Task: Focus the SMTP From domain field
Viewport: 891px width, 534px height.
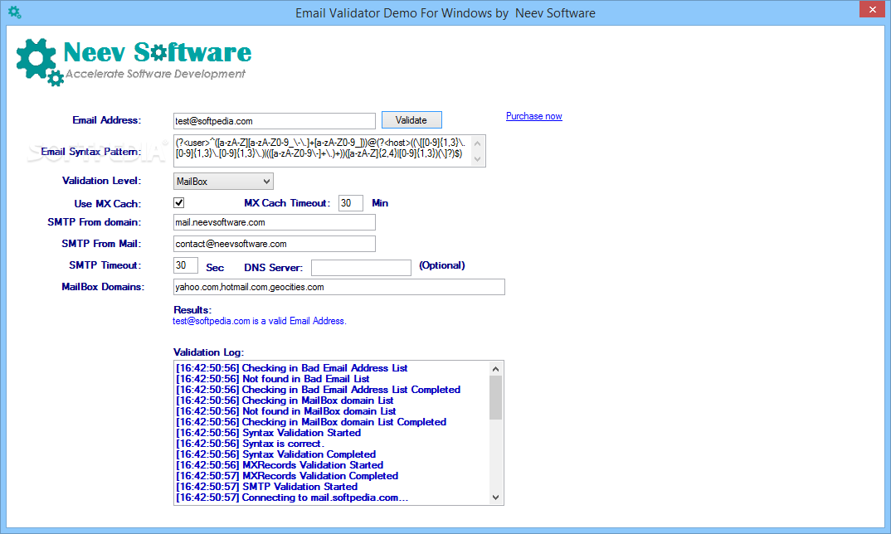Action: click(275, 222)
